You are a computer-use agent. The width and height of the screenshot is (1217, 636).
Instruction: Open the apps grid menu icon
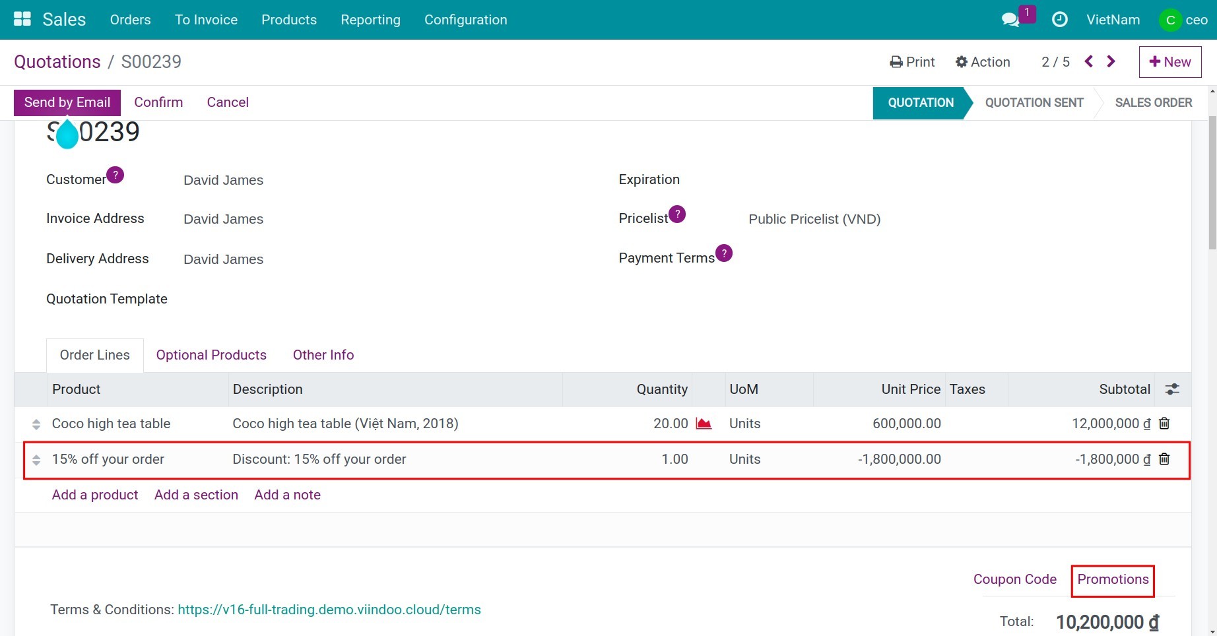[x=22, y=19]
